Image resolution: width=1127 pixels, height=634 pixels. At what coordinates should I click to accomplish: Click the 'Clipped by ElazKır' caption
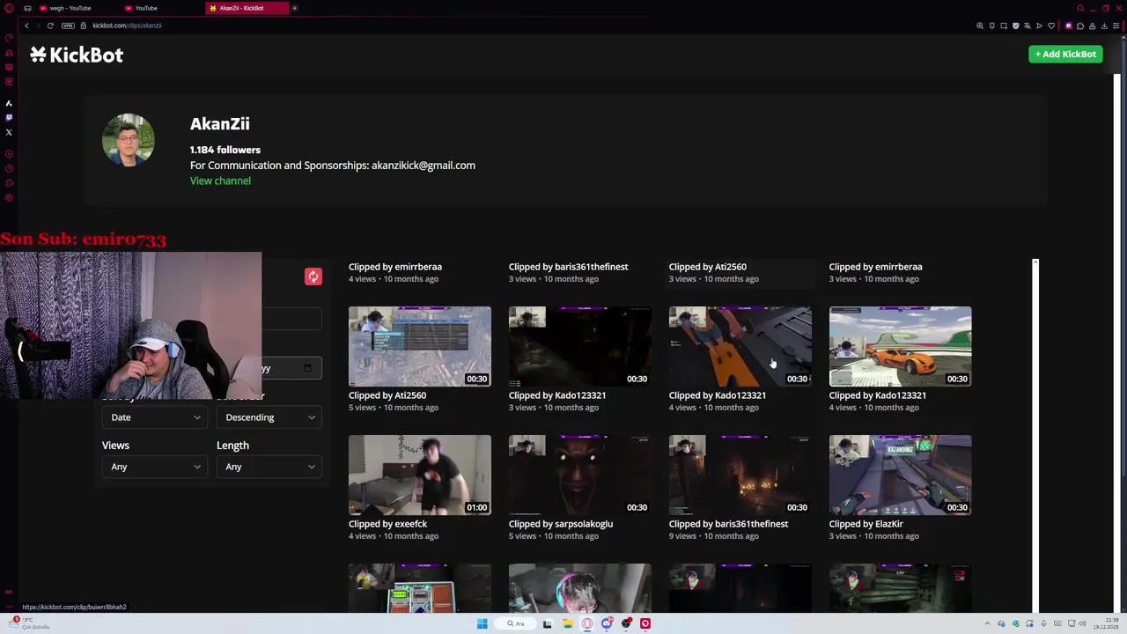[866, 524]
